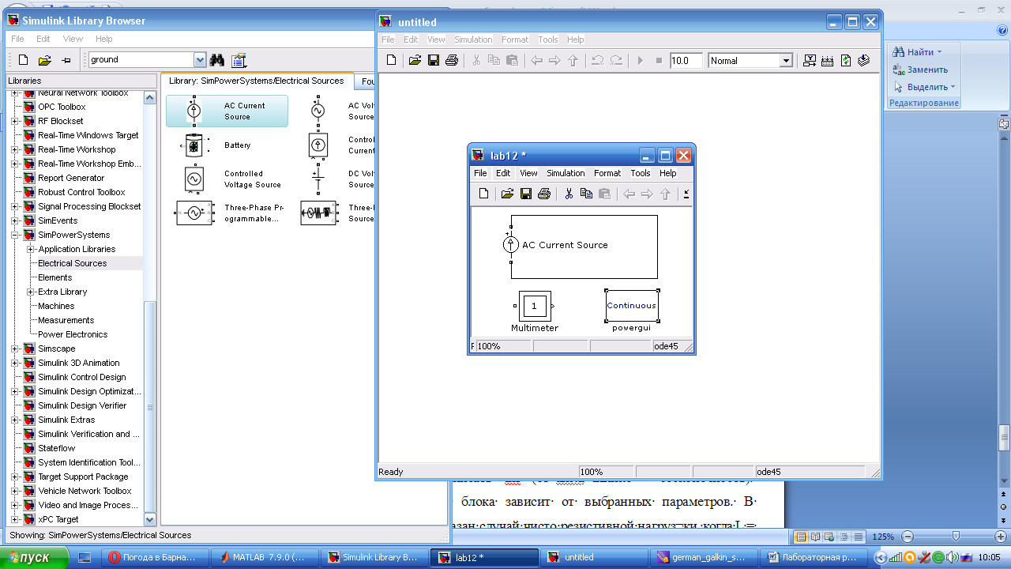Open the simulation mode Normal dropdown
The image size is (1011, 569).
click(786, 61)
